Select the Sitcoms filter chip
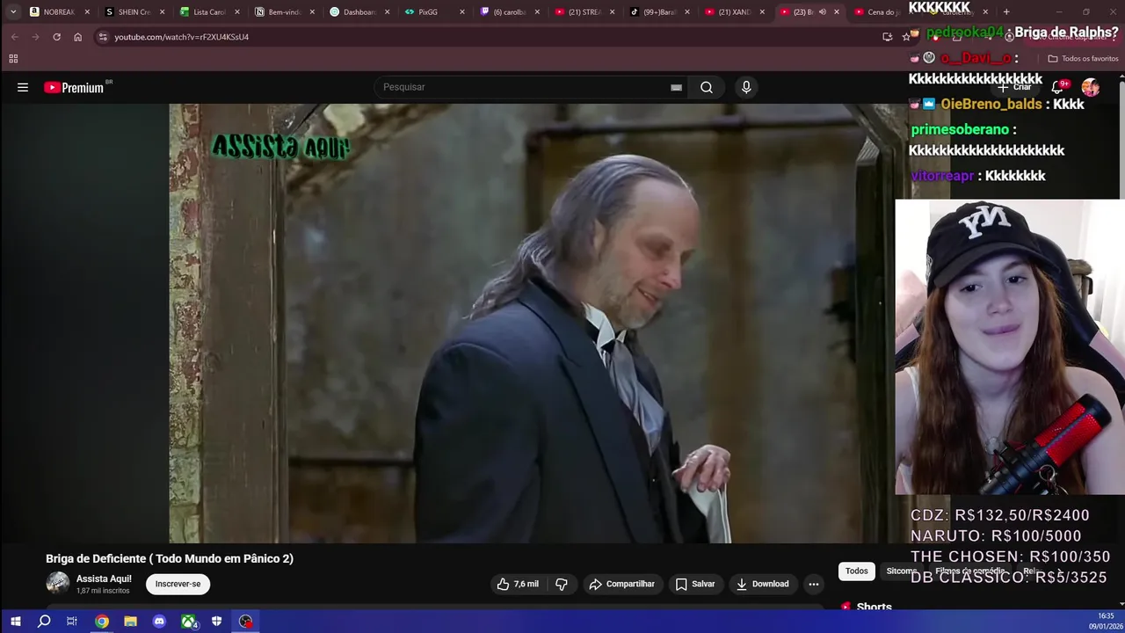Screen dimensions: 1125x633 coord(900,571)
